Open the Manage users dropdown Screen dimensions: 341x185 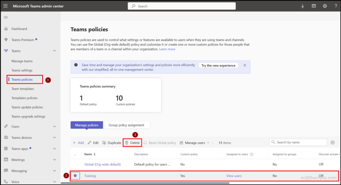pyautogui.click(x=195, y=143)
